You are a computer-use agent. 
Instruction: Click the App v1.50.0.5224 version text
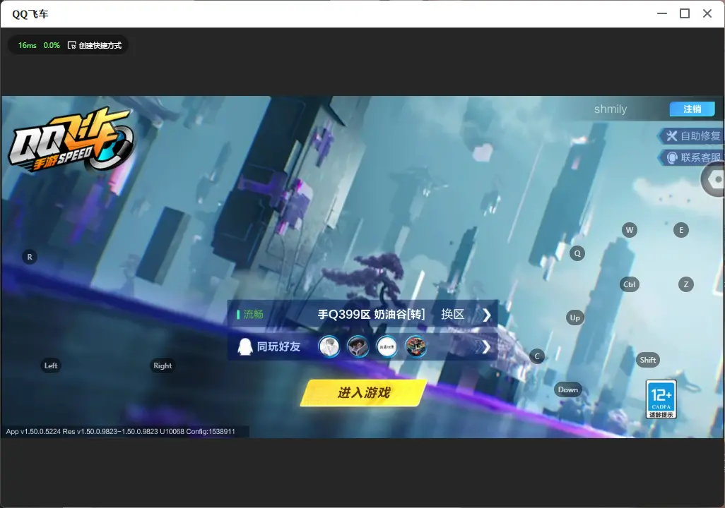point(121,431)
